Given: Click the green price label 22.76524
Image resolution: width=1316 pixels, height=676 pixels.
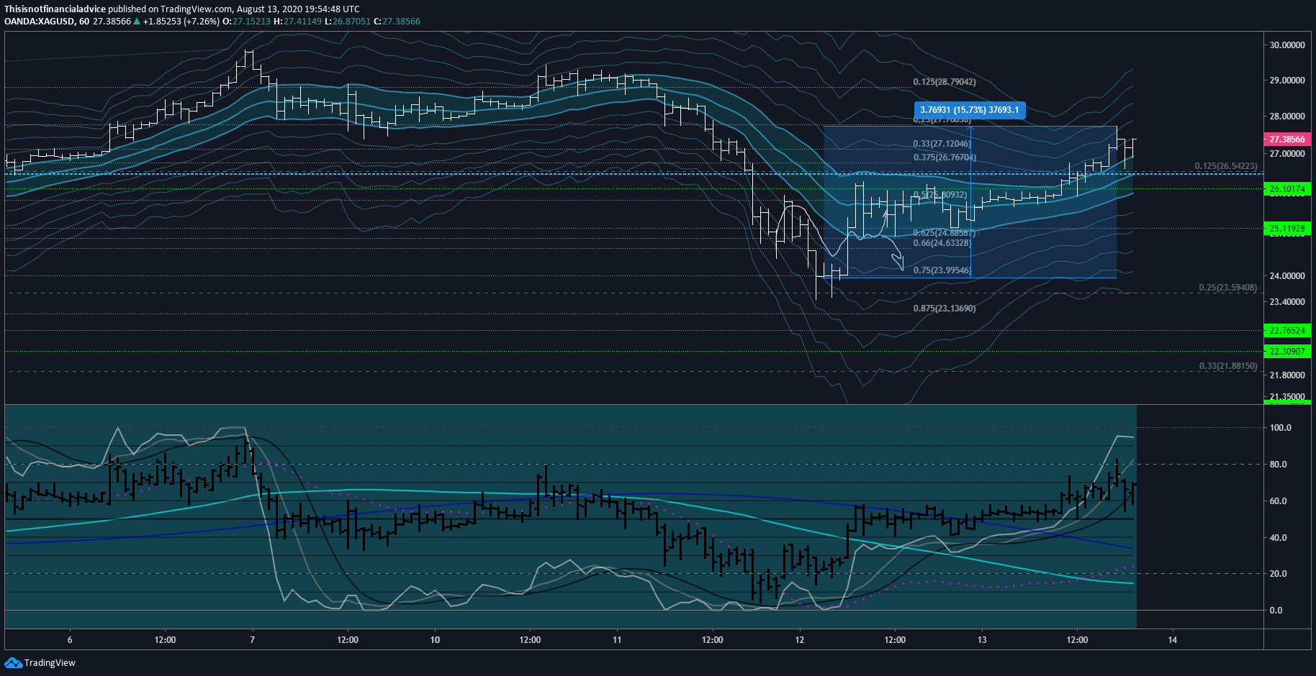Looking at the screenshot, I should tap(1287, 331).
